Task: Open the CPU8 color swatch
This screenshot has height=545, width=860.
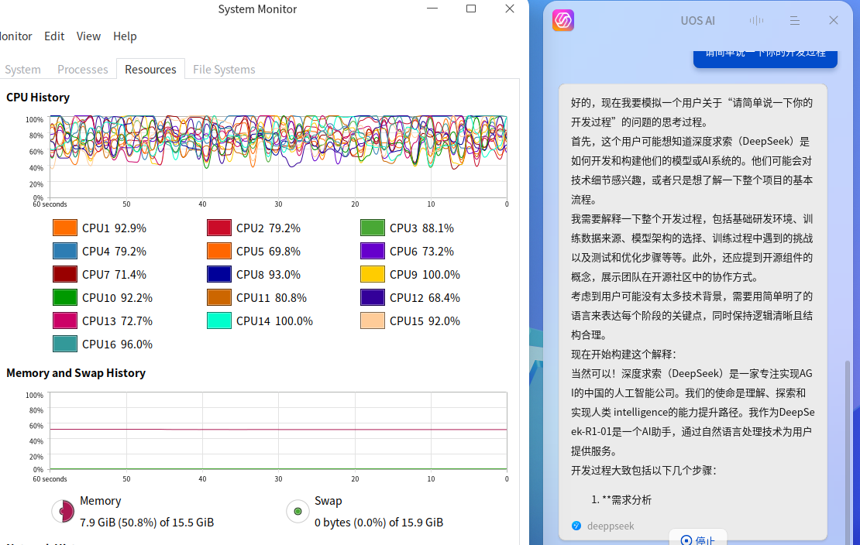Action: coord(218,274)
